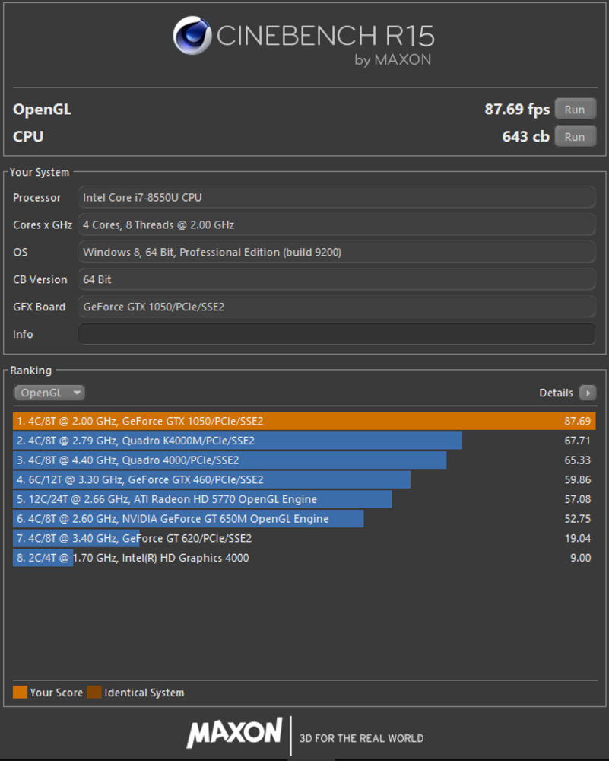
Task: Click the 9.00 score value
Action: [x=580, y=558]
